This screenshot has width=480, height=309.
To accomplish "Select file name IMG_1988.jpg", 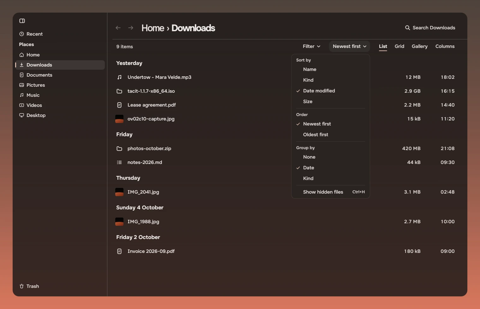I will [x=143, y=222].
